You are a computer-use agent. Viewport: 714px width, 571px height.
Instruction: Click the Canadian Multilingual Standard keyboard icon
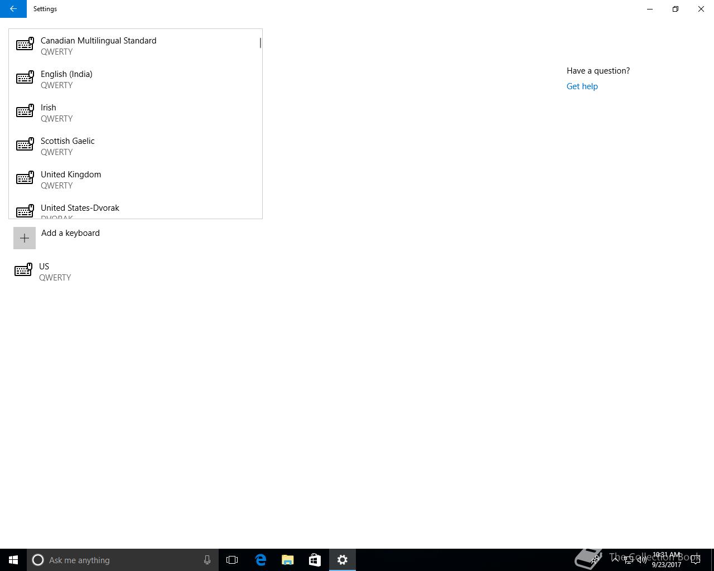pyautogui.click(x=25, y=44)
